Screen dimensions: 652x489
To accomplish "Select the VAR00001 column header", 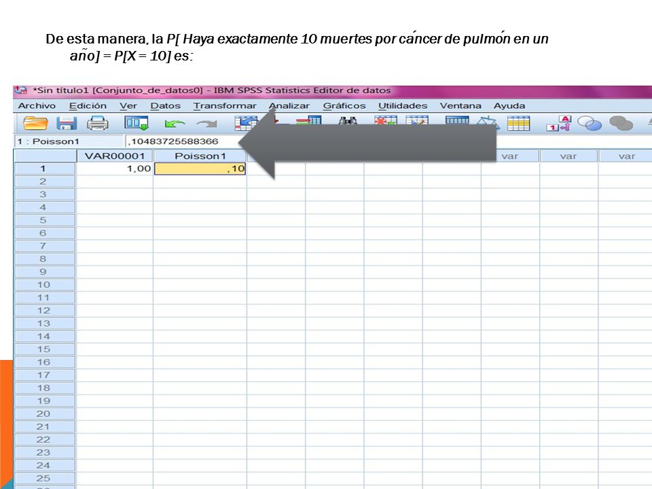I will [x=115, y=156].
